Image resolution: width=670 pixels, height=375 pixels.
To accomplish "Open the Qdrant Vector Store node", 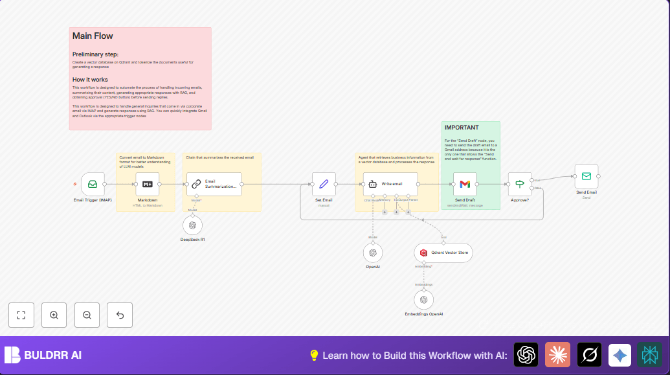I will click(x=443, y=253).
